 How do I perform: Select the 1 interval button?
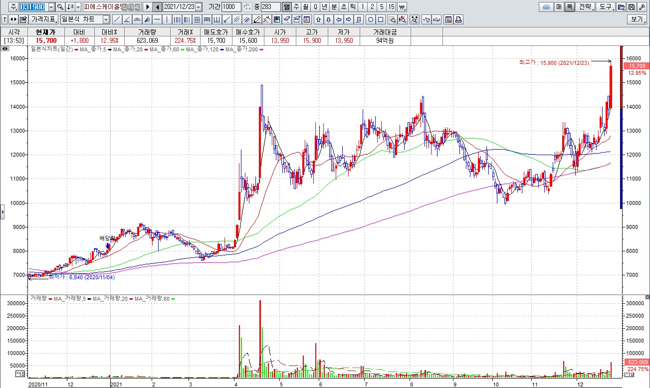coord(363,7)
